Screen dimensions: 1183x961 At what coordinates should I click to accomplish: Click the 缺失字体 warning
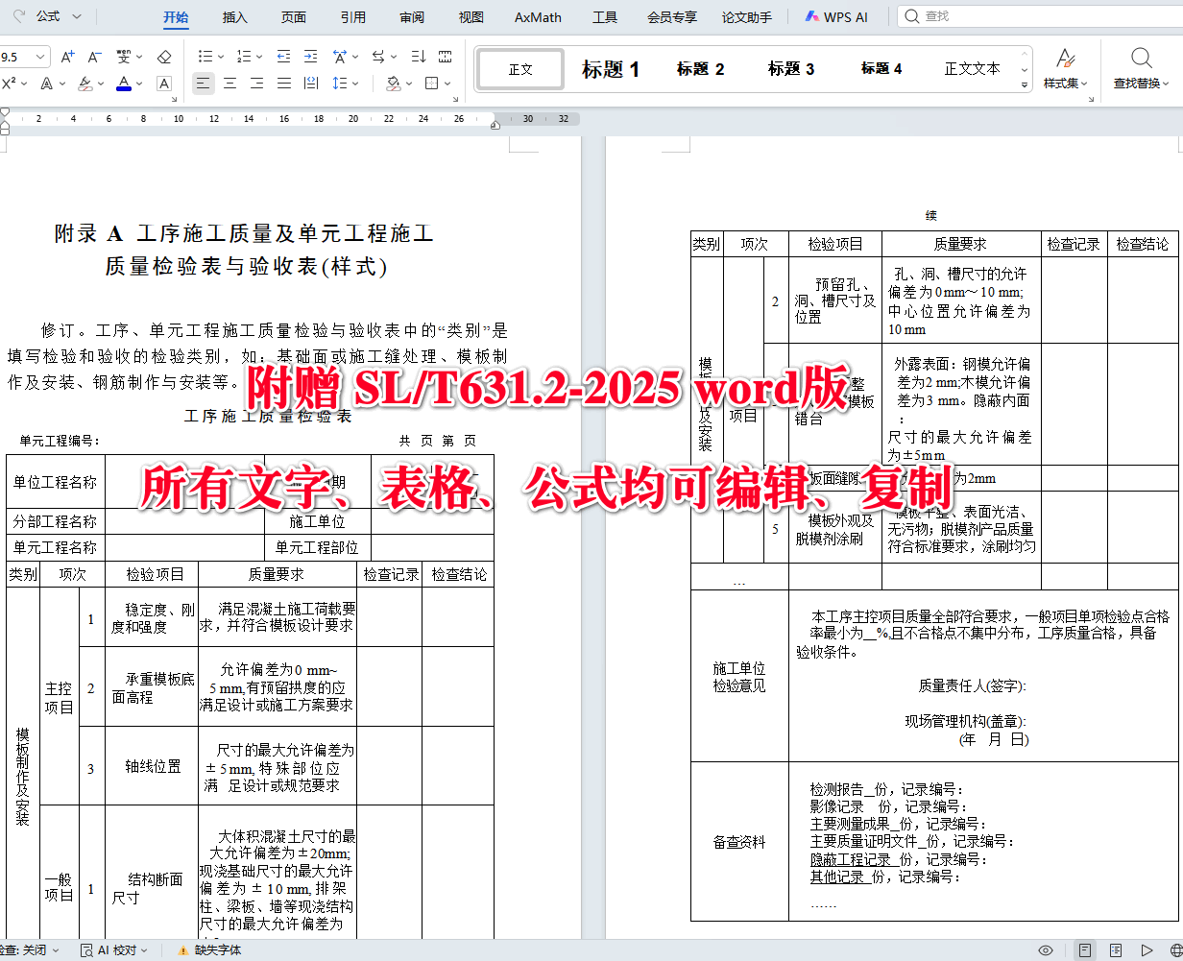(x=209, y=950)
